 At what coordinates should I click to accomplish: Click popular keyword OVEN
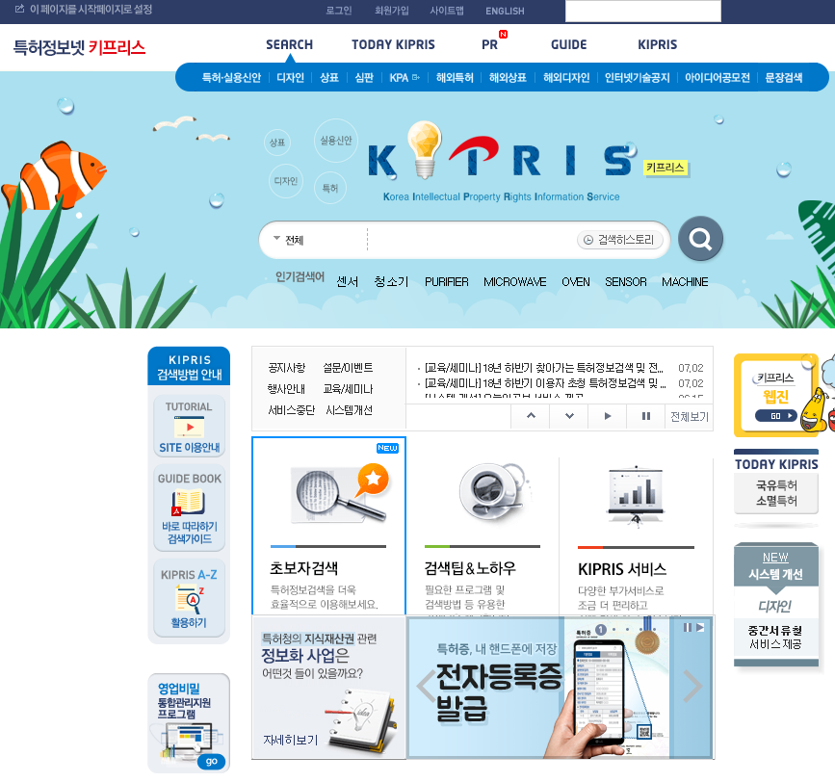(x=576, y=281)
